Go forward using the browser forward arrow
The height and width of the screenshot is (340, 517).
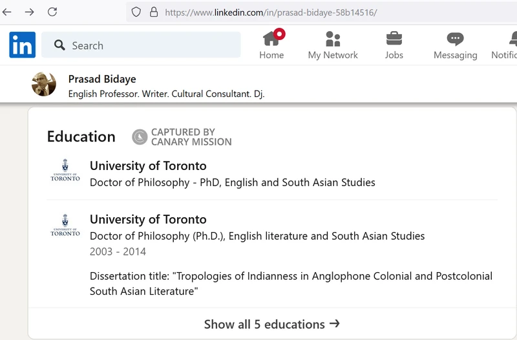coord(29,12)
